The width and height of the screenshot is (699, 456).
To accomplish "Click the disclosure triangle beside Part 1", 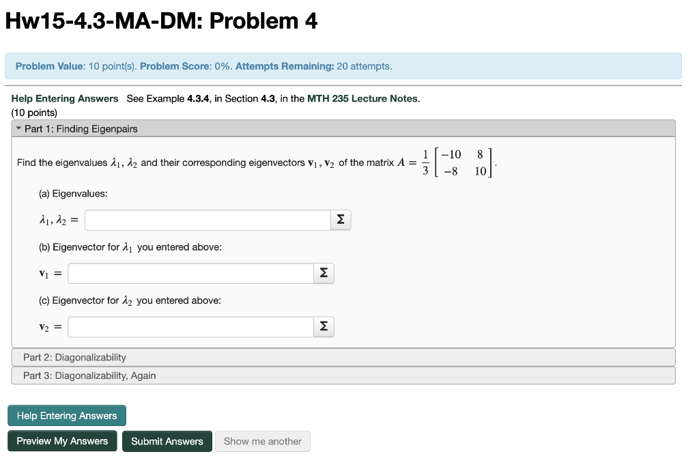I will point(18,128).
